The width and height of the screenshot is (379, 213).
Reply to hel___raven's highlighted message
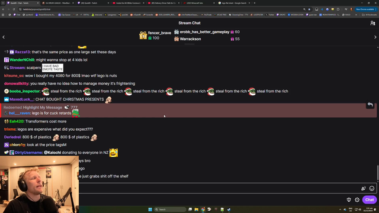(370, 105)
